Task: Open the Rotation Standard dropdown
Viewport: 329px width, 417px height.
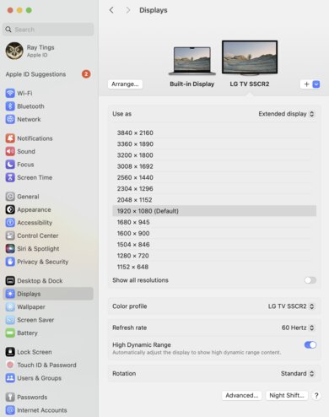Action: coord(297,373)
